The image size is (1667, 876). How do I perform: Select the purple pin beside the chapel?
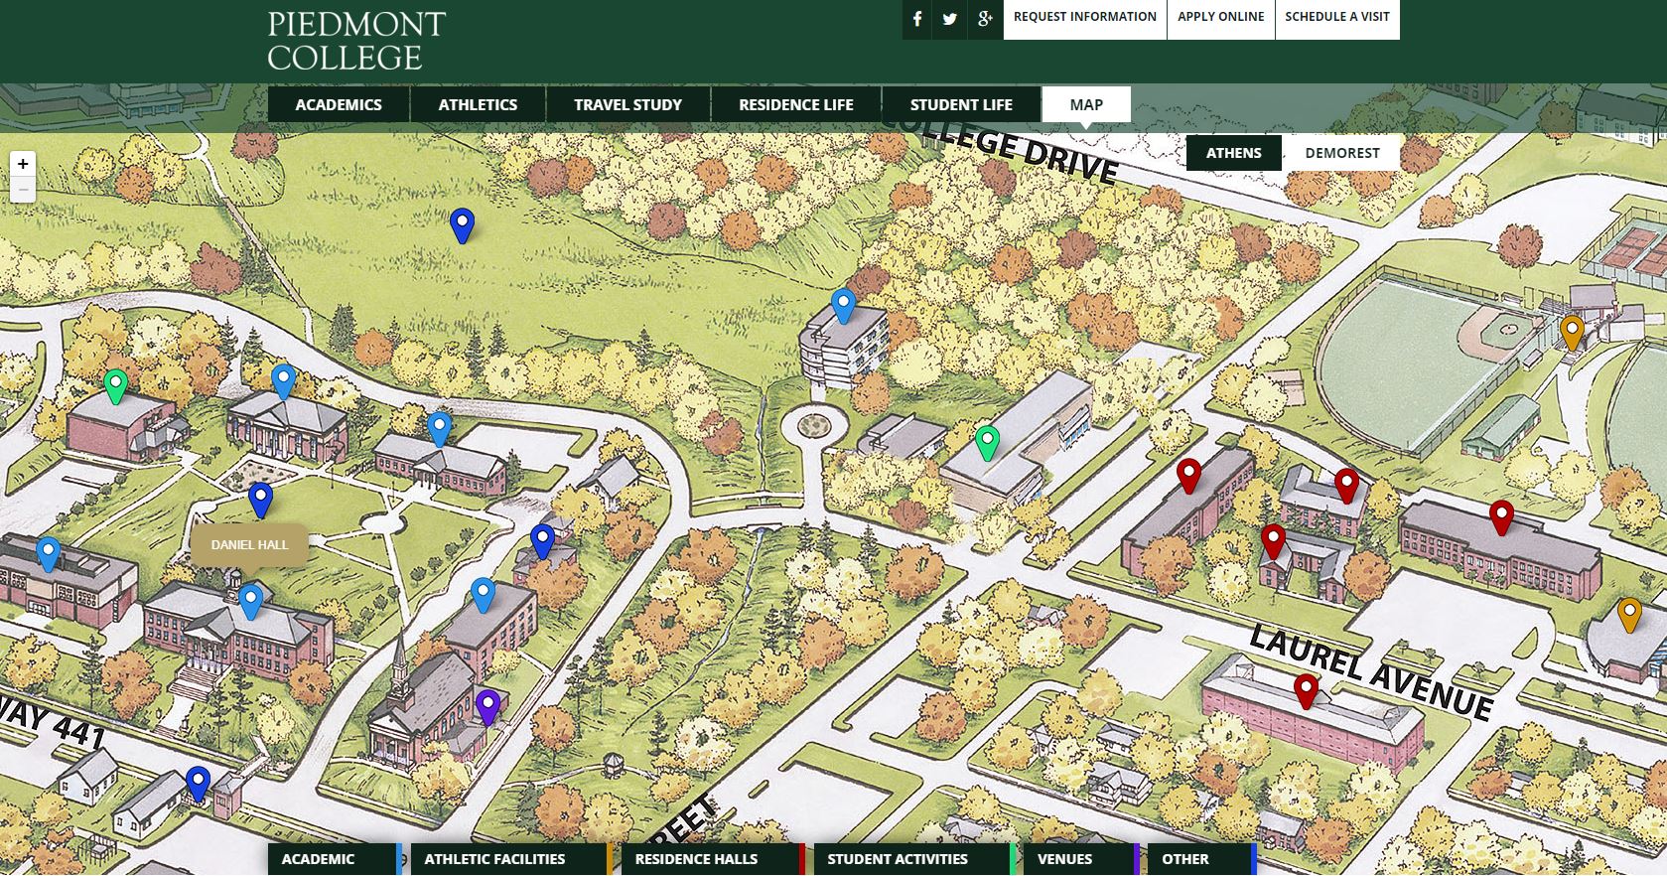(x=486, y=707)
